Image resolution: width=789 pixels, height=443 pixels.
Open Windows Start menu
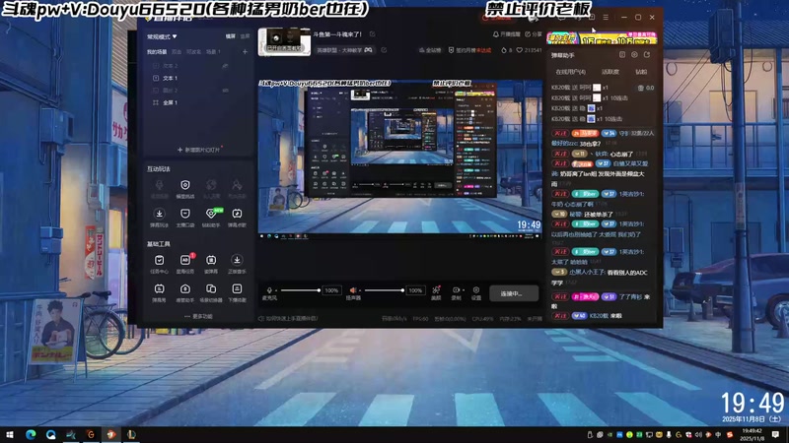tap(10, 434)
